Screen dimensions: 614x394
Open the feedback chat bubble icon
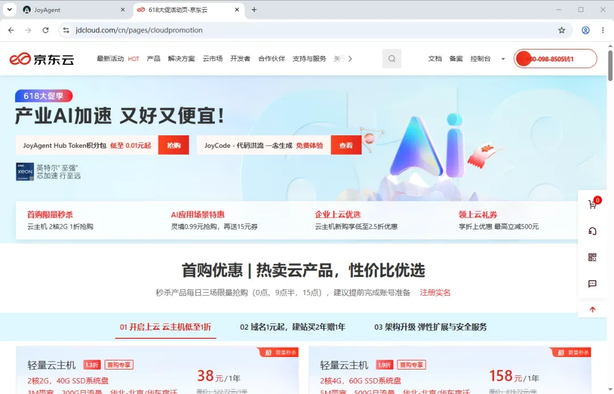coord(592,284)
